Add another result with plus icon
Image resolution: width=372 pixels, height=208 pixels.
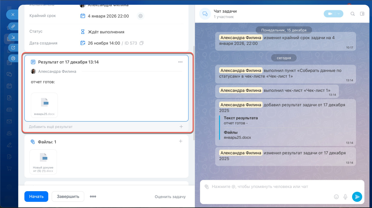pos(181,127)
